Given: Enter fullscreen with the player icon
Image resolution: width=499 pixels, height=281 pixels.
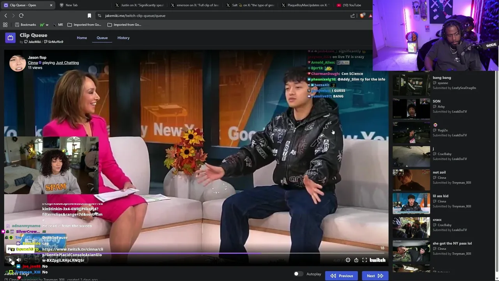Looking at the screenshot, I should 365,260.
